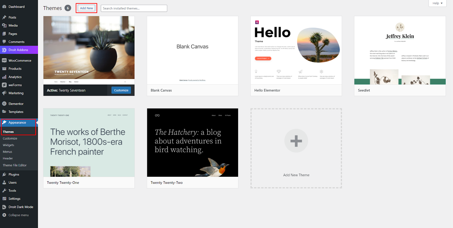Click the Marketing megaphone icon
Screen dimensions: 453x228
pos(4,93)
